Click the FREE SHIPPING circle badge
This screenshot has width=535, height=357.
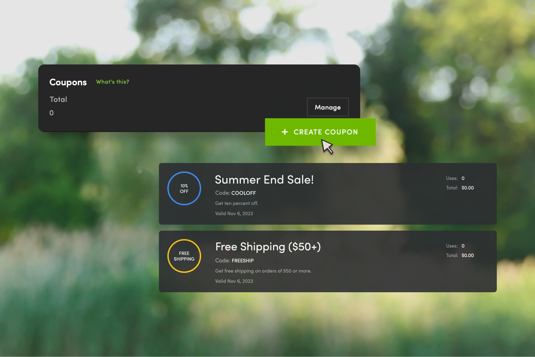184,256
